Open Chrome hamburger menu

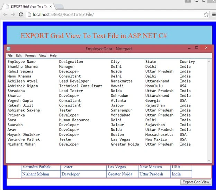214,15
